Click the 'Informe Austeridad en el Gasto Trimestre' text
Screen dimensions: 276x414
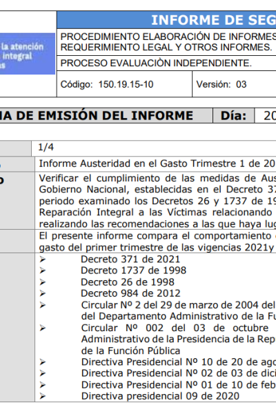(x=139, y=164)
